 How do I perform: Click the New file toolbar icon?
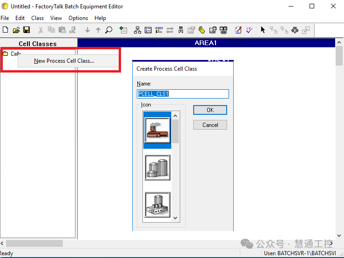coord(6,30)
